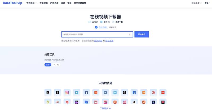Click the 观看教程 text

pos(113,27)
